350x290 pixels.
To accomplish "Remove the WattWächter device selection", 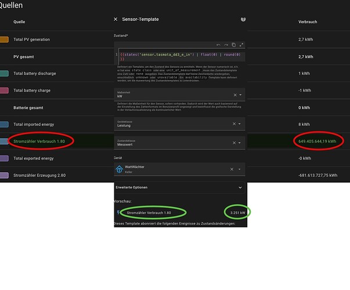I will pos(232,169).
